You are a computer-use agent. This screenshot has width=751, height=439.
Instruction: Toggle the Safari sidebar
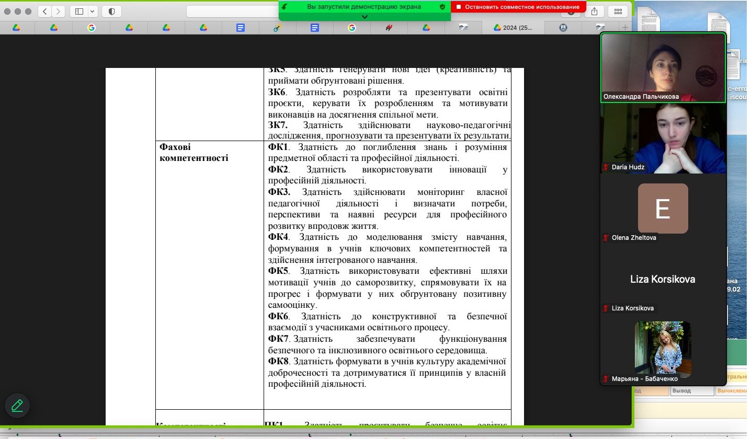[79, 11]
